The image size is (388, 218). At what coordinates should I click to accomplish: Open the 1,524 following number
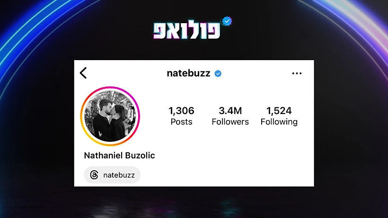click(279, 111)
